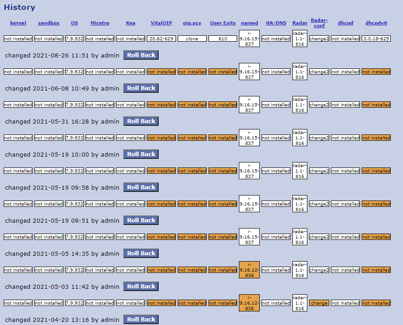
Task: Click the Kea header link
Action: tap(131, 23)
